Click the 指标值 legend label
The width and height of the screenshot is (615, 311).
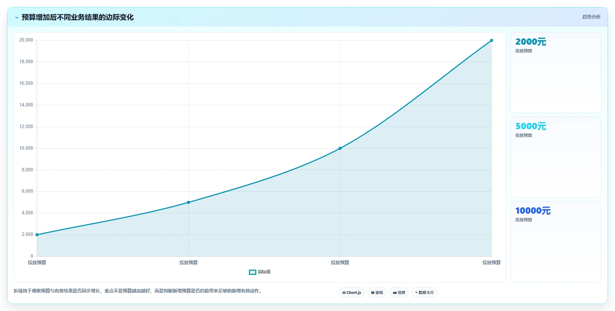[x=264, y=272]
